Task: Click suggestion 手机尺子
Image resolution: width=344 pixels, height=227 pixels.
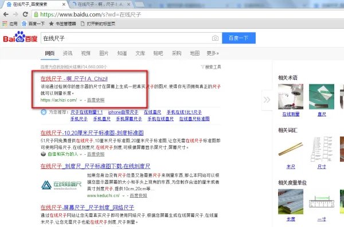Action: [x=79, y=119]
